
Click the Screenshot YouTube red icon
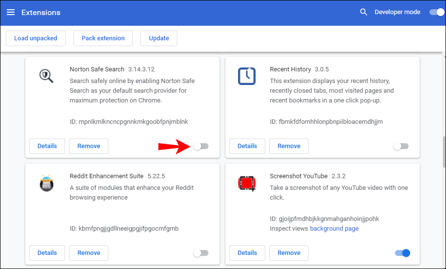tap(247, 183)
